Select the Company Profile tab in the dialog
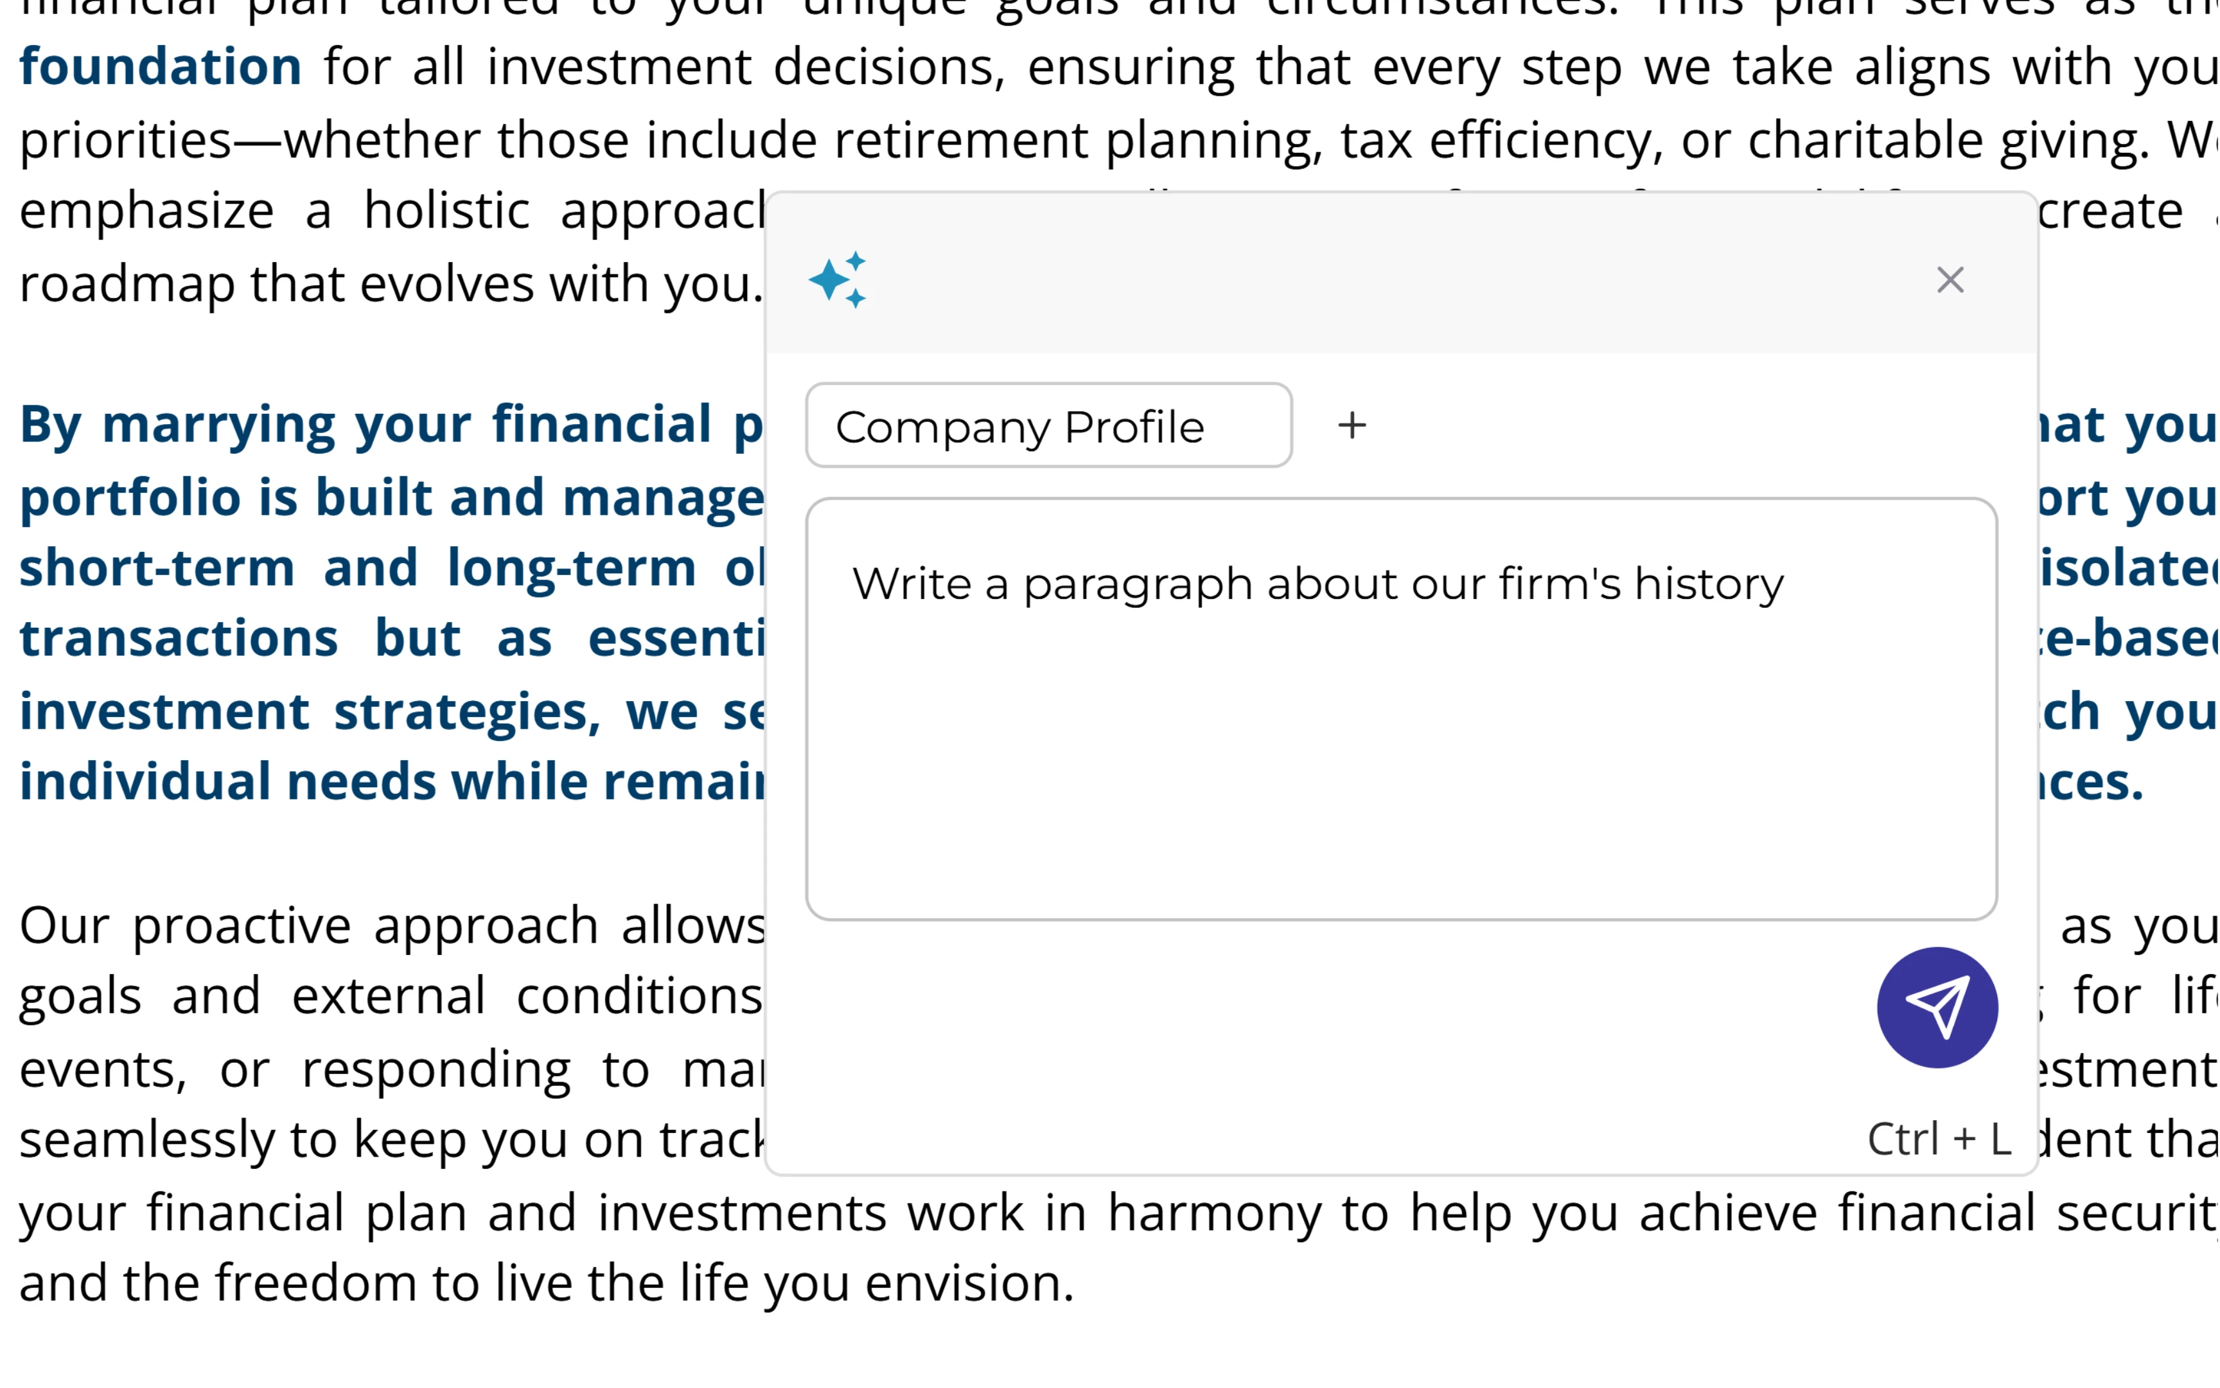 1050,425
